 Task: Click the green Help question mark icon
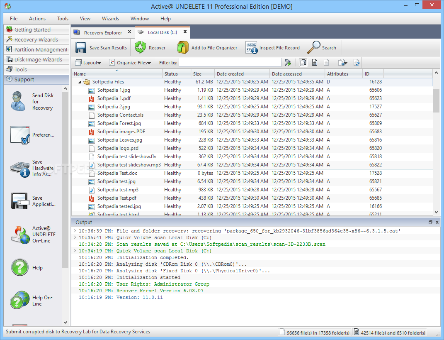[20, 267]
